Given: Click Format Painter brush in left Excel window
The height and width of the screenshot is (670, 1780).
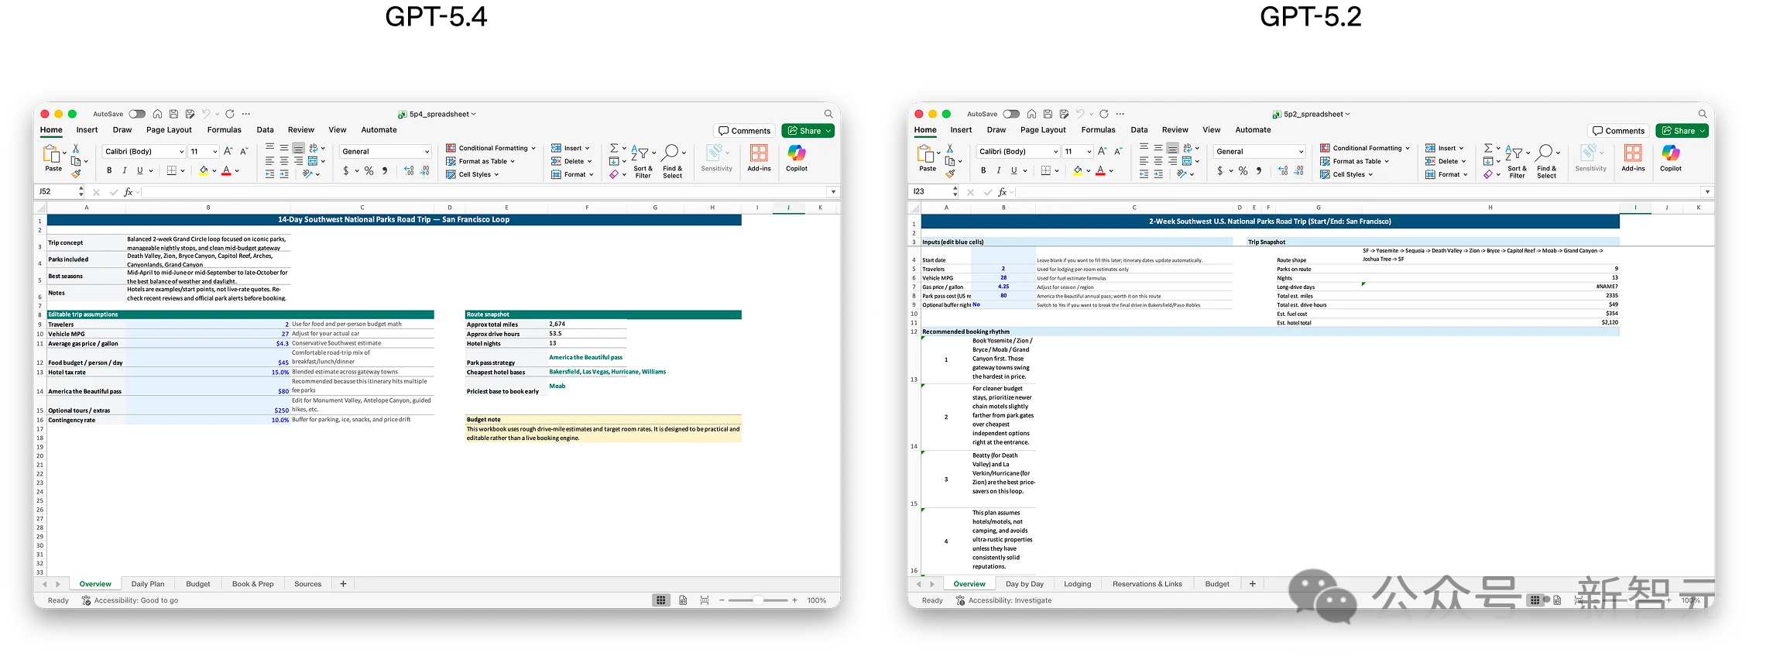Looking at the screenshot, I should [x=76, y=174].
